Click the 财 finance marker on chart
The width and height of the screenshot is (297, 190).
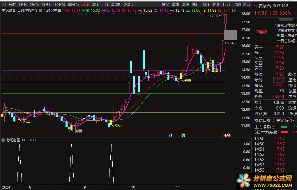click(170, 136)
